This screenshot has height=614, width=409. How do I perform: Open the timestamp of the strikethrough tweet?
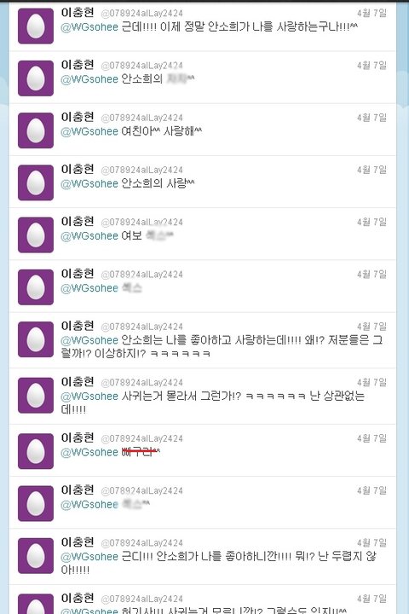(x=372, y=438)
